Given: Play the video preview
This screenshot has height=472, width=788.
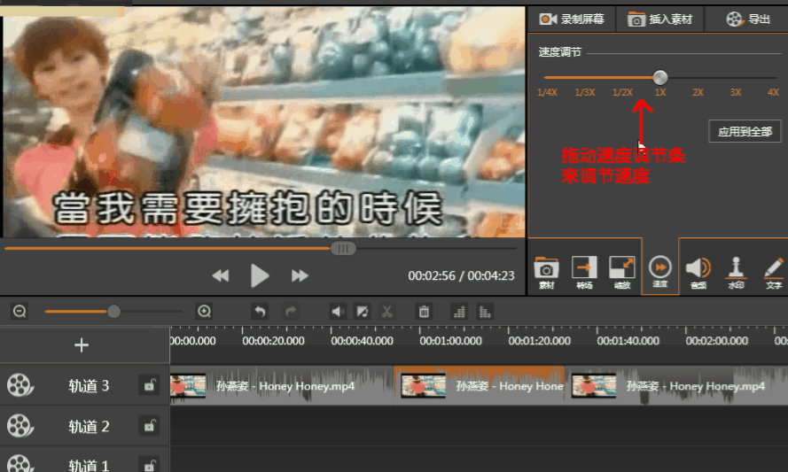Looking at the screenshot, I should [260, 275].
